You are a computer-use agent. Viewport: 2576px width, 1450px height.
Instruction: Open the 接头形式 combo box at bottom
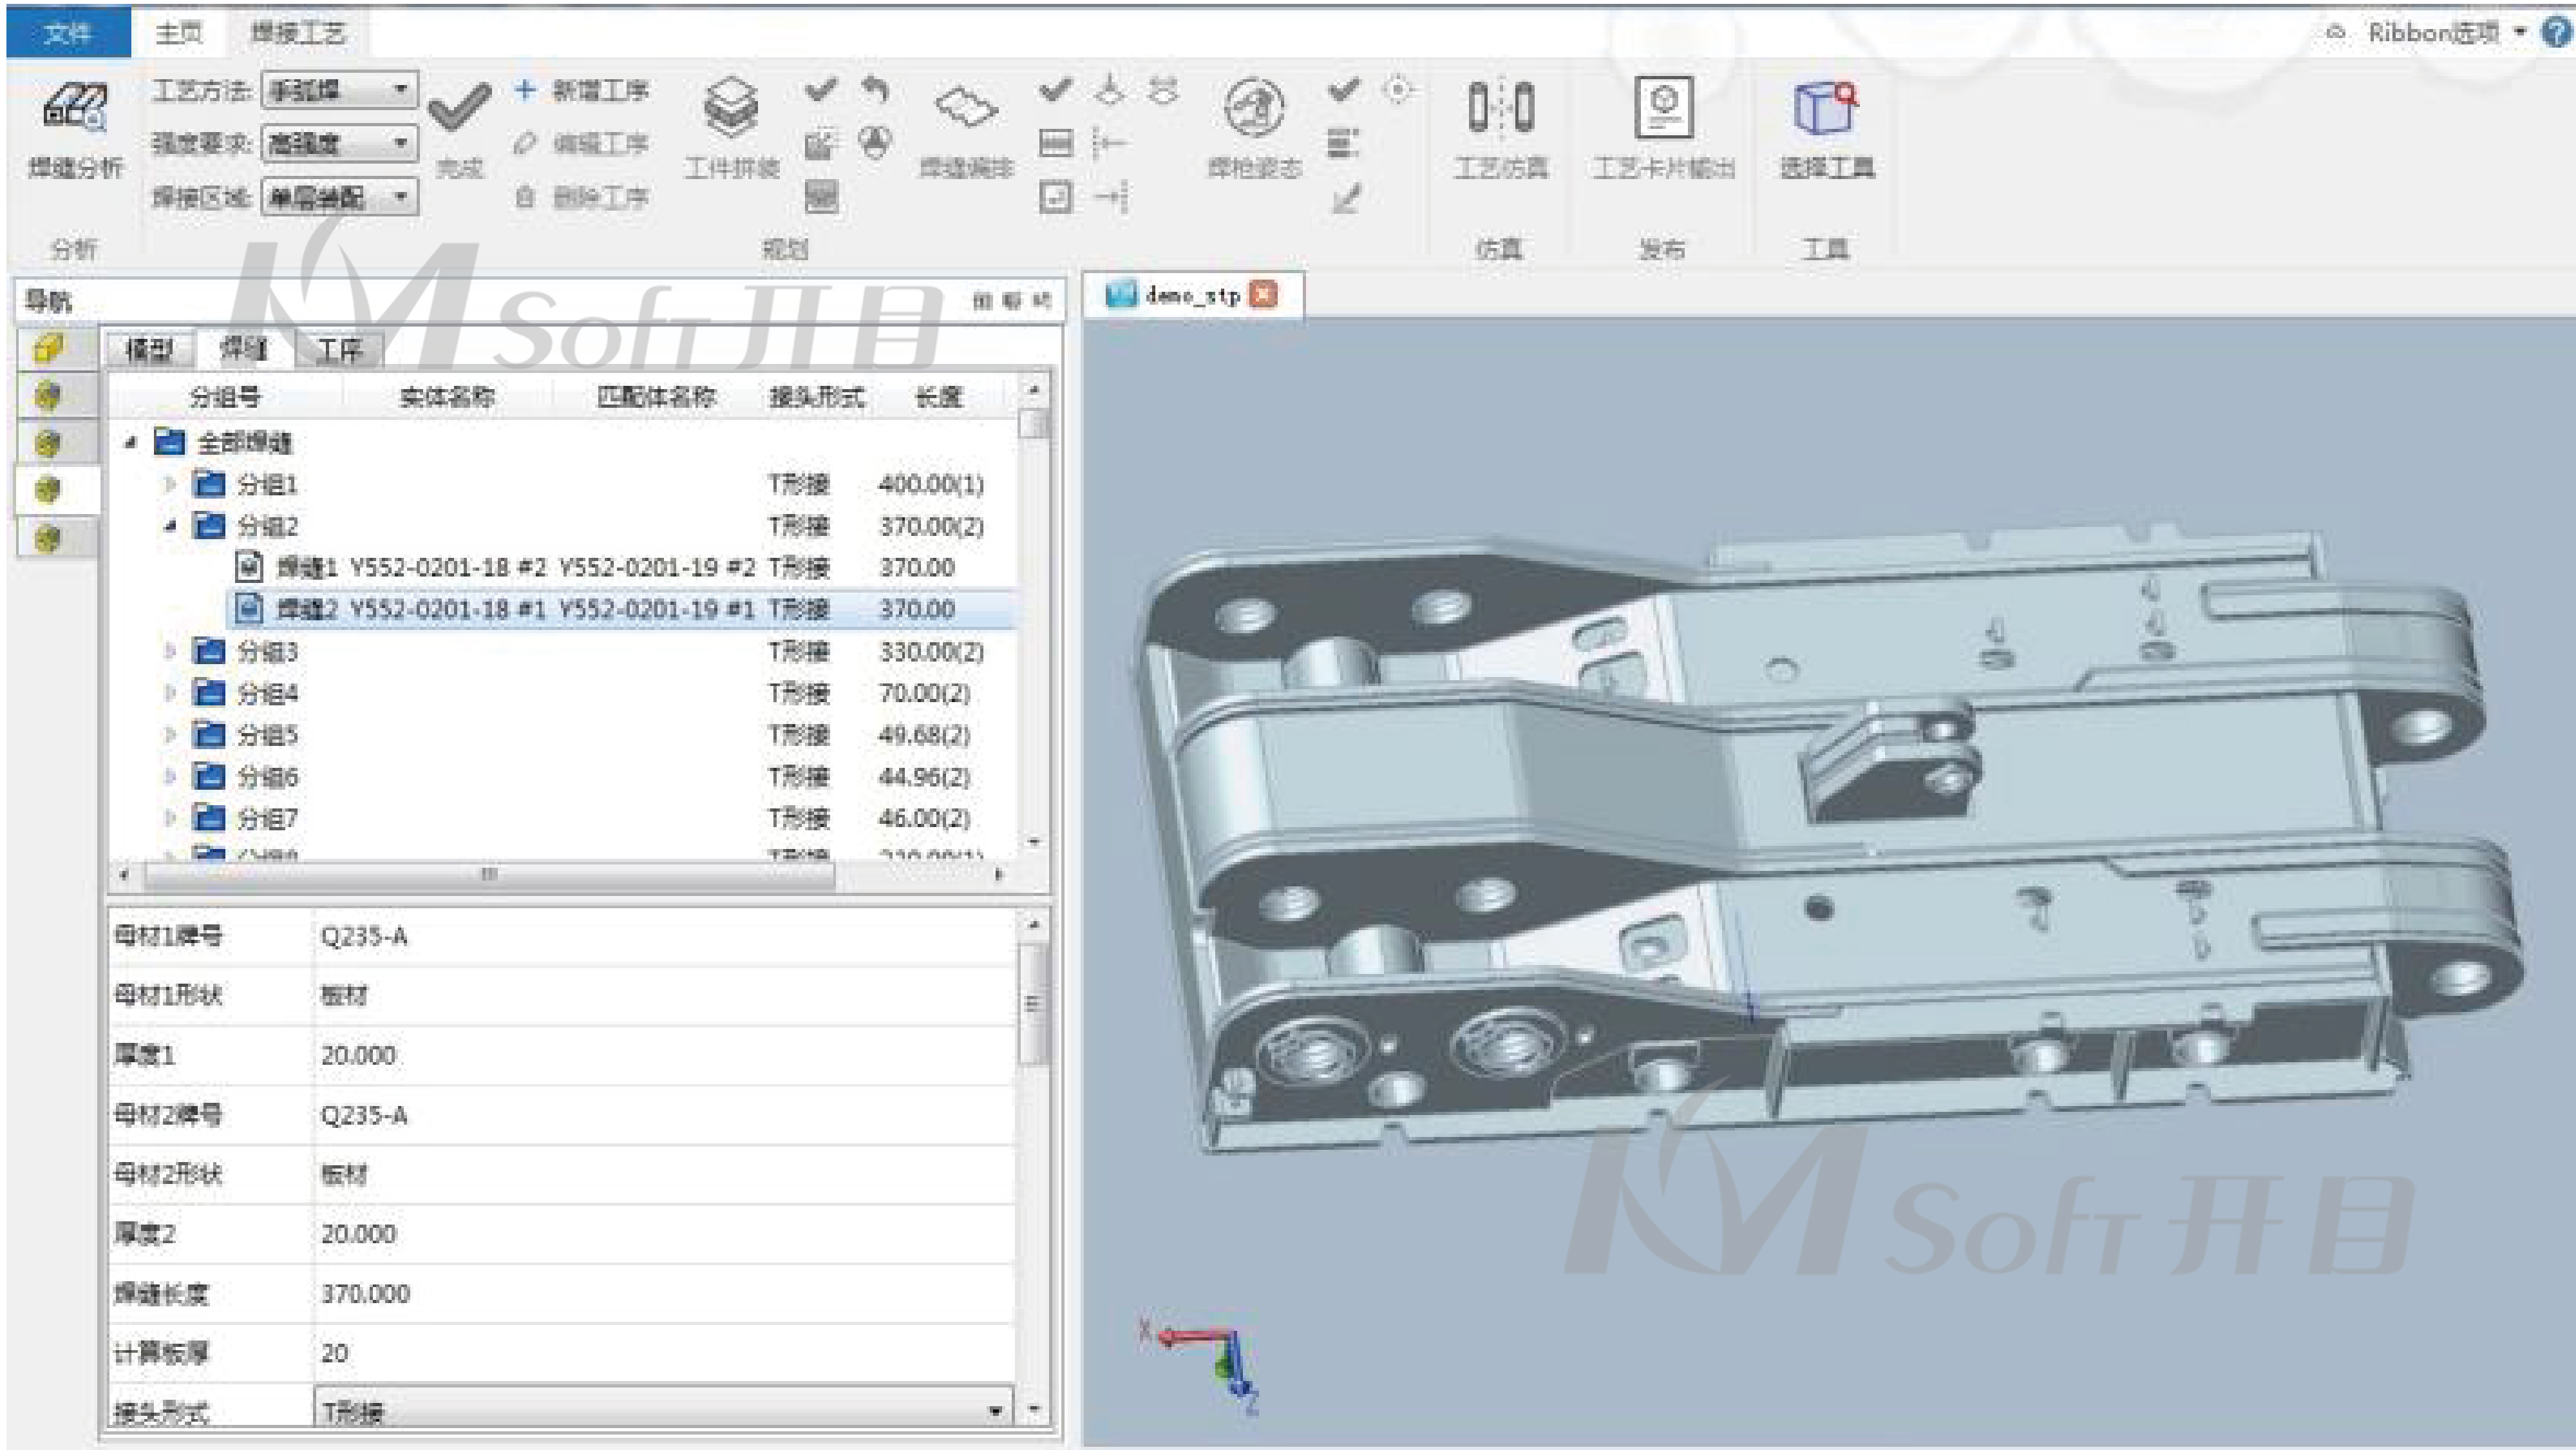click(x=663, y=1411)
